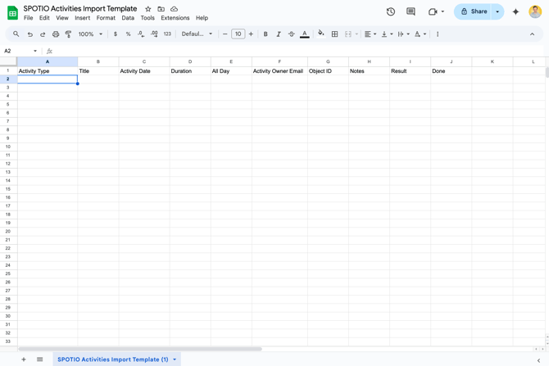Decrease decimal places

[x=141, y=34]
